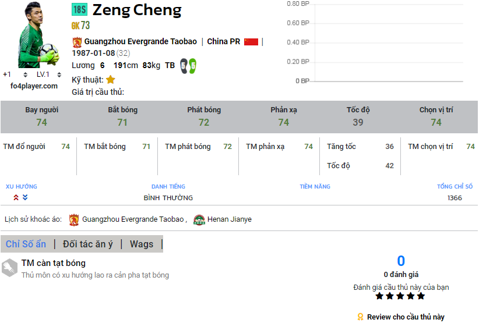Click the green right foot icon
The width and height of the screenshot is (479, 330).
192,66
